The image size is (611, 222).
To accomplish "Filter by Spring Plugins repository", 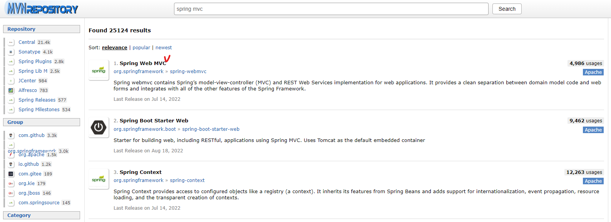I will coord(35,62).
